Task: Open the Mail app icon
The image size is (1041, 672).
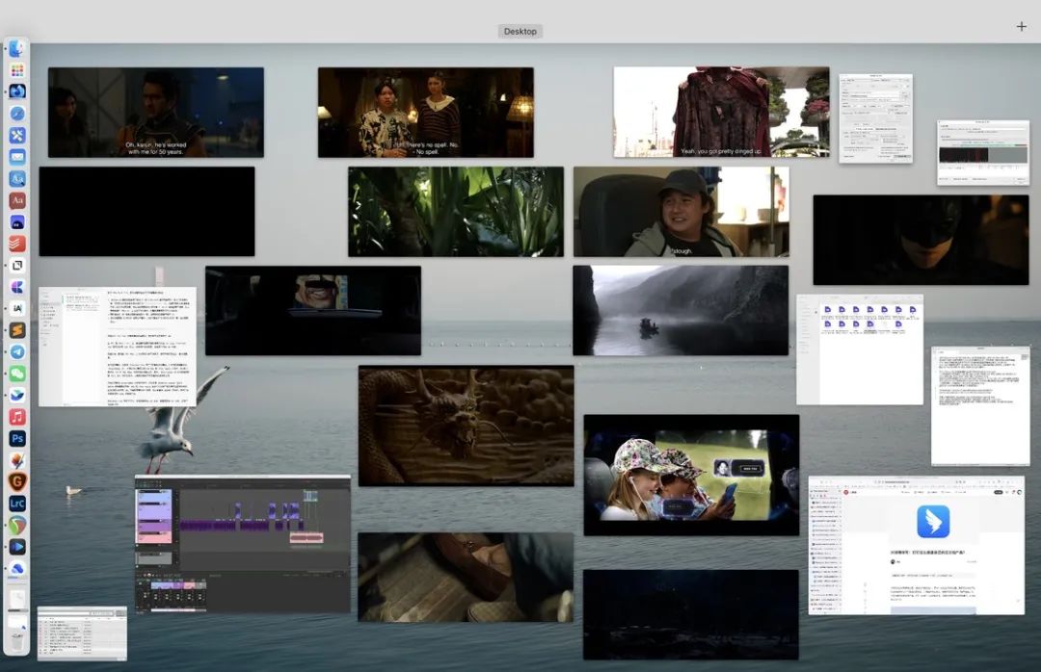Action: click(x=17, y=156)
